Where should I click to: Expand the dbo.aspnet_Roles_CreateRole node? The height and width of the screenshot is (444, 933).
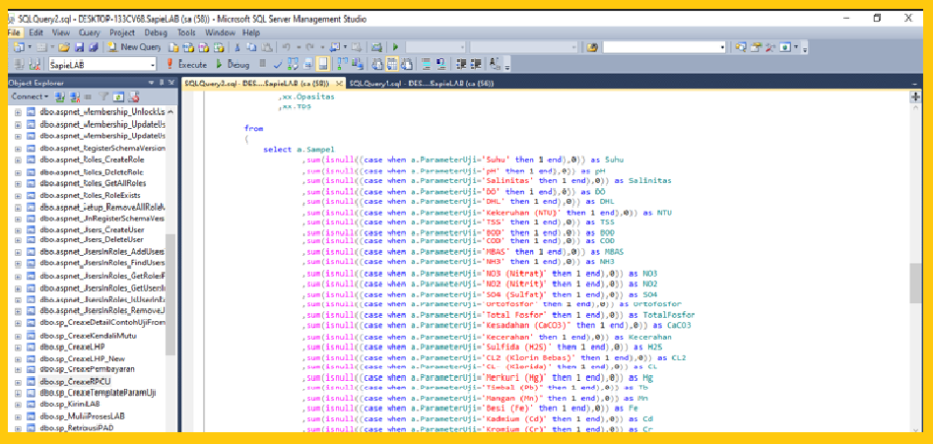tap(18, 159)
